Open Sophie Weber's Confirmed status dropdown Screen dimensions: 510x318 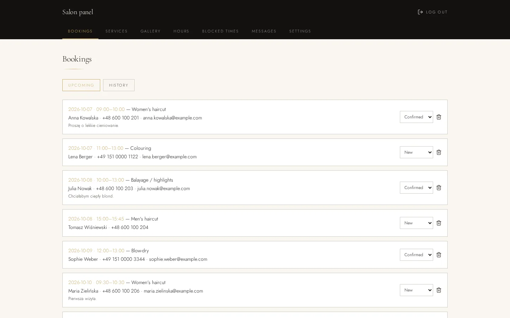click(x=416, y=255)
